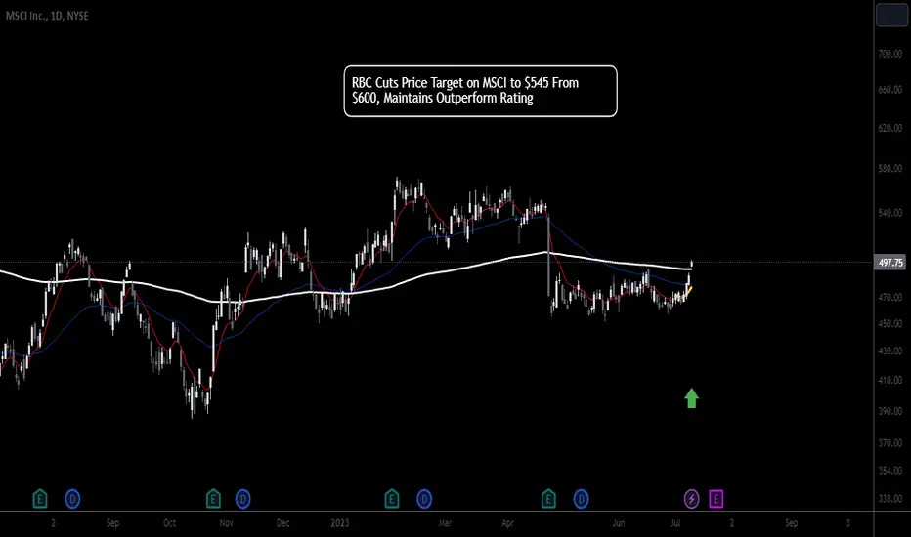Image resolution: width=911 pixels, height=537 pixels.
Task: Click the 2023 label on time axis
Action: [x=340, y=523]
